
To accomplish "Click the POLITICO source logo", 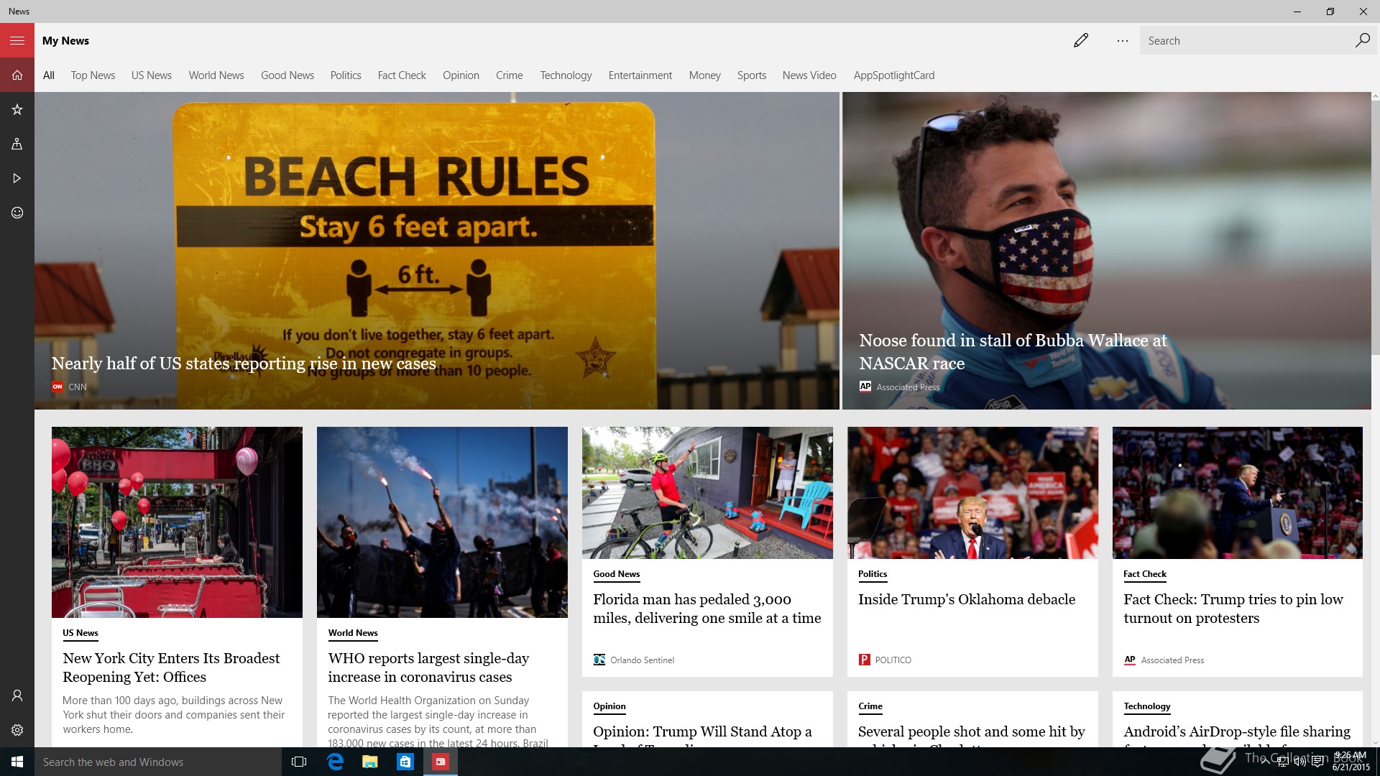I will pyautogui.click(x=864, y=660).
